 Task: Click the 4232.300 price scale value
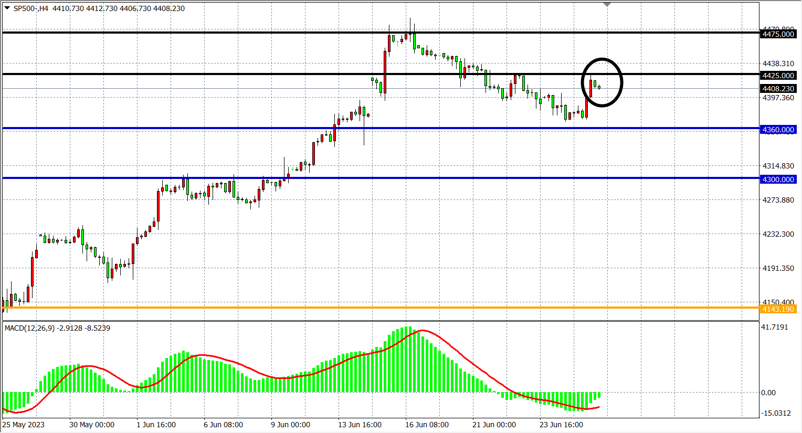[x=778, y=234]
